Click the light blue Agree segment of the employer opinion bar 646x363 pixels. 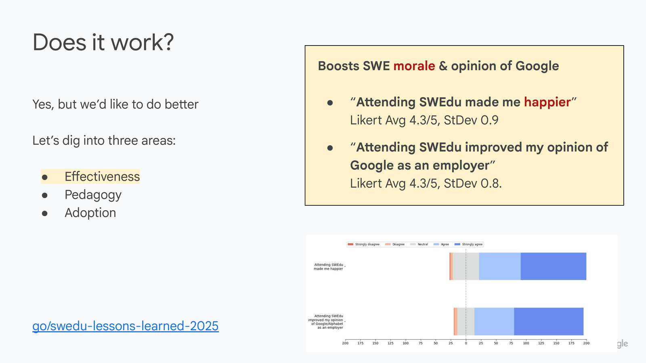tap(494, 321)
